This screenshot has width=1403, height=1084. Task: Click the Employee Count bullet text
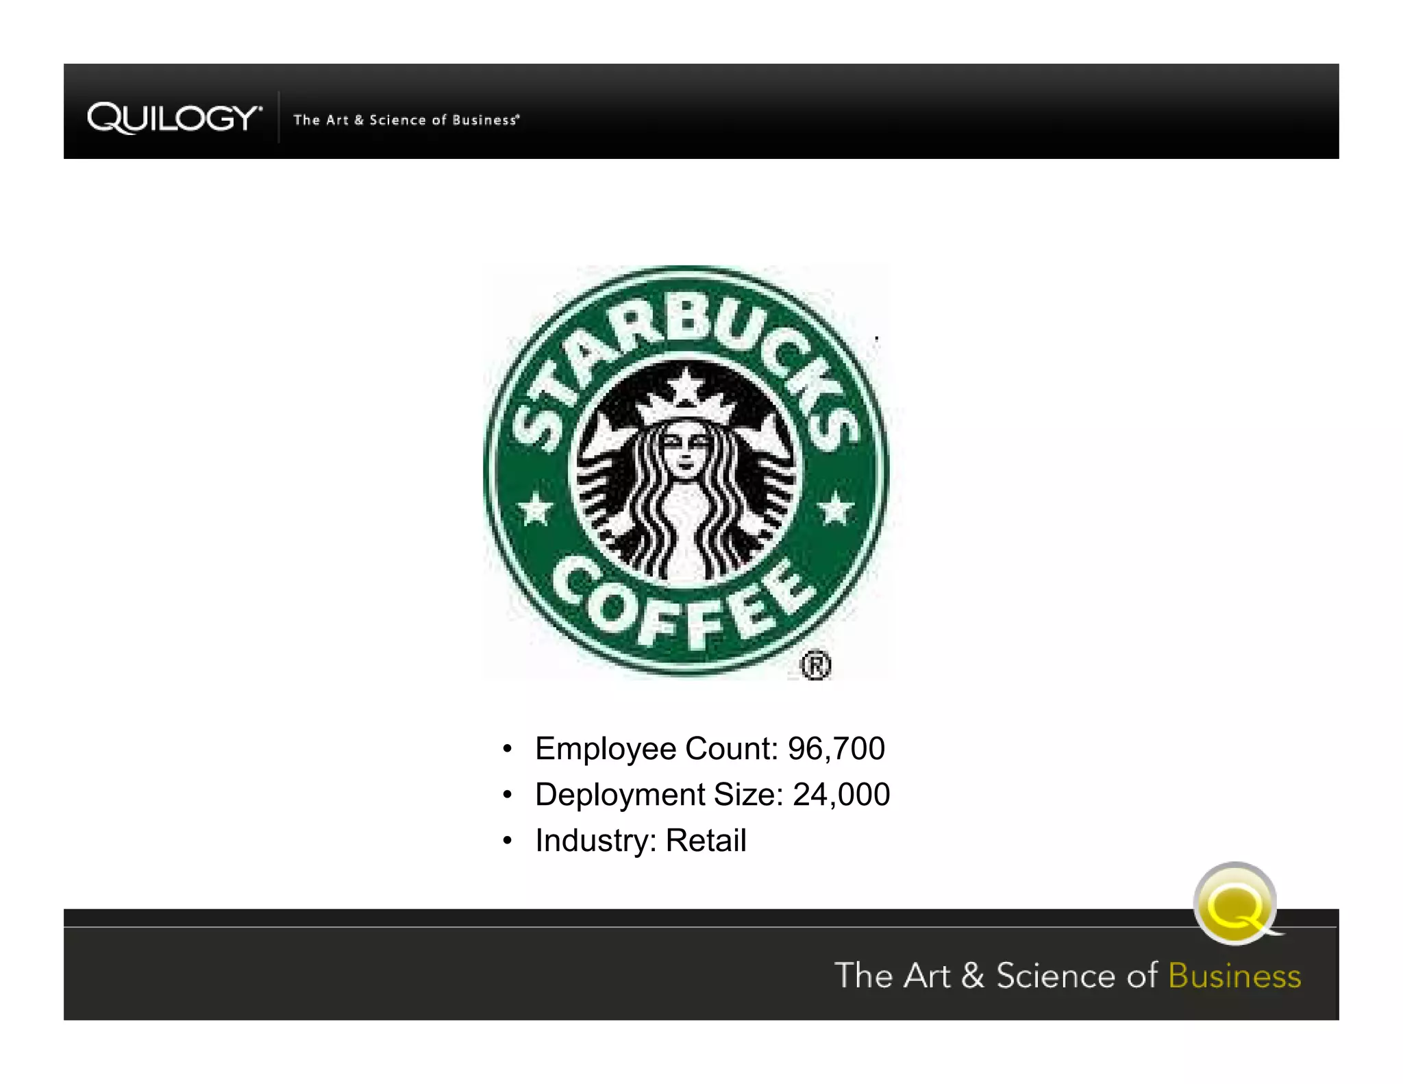pos(709,748)
